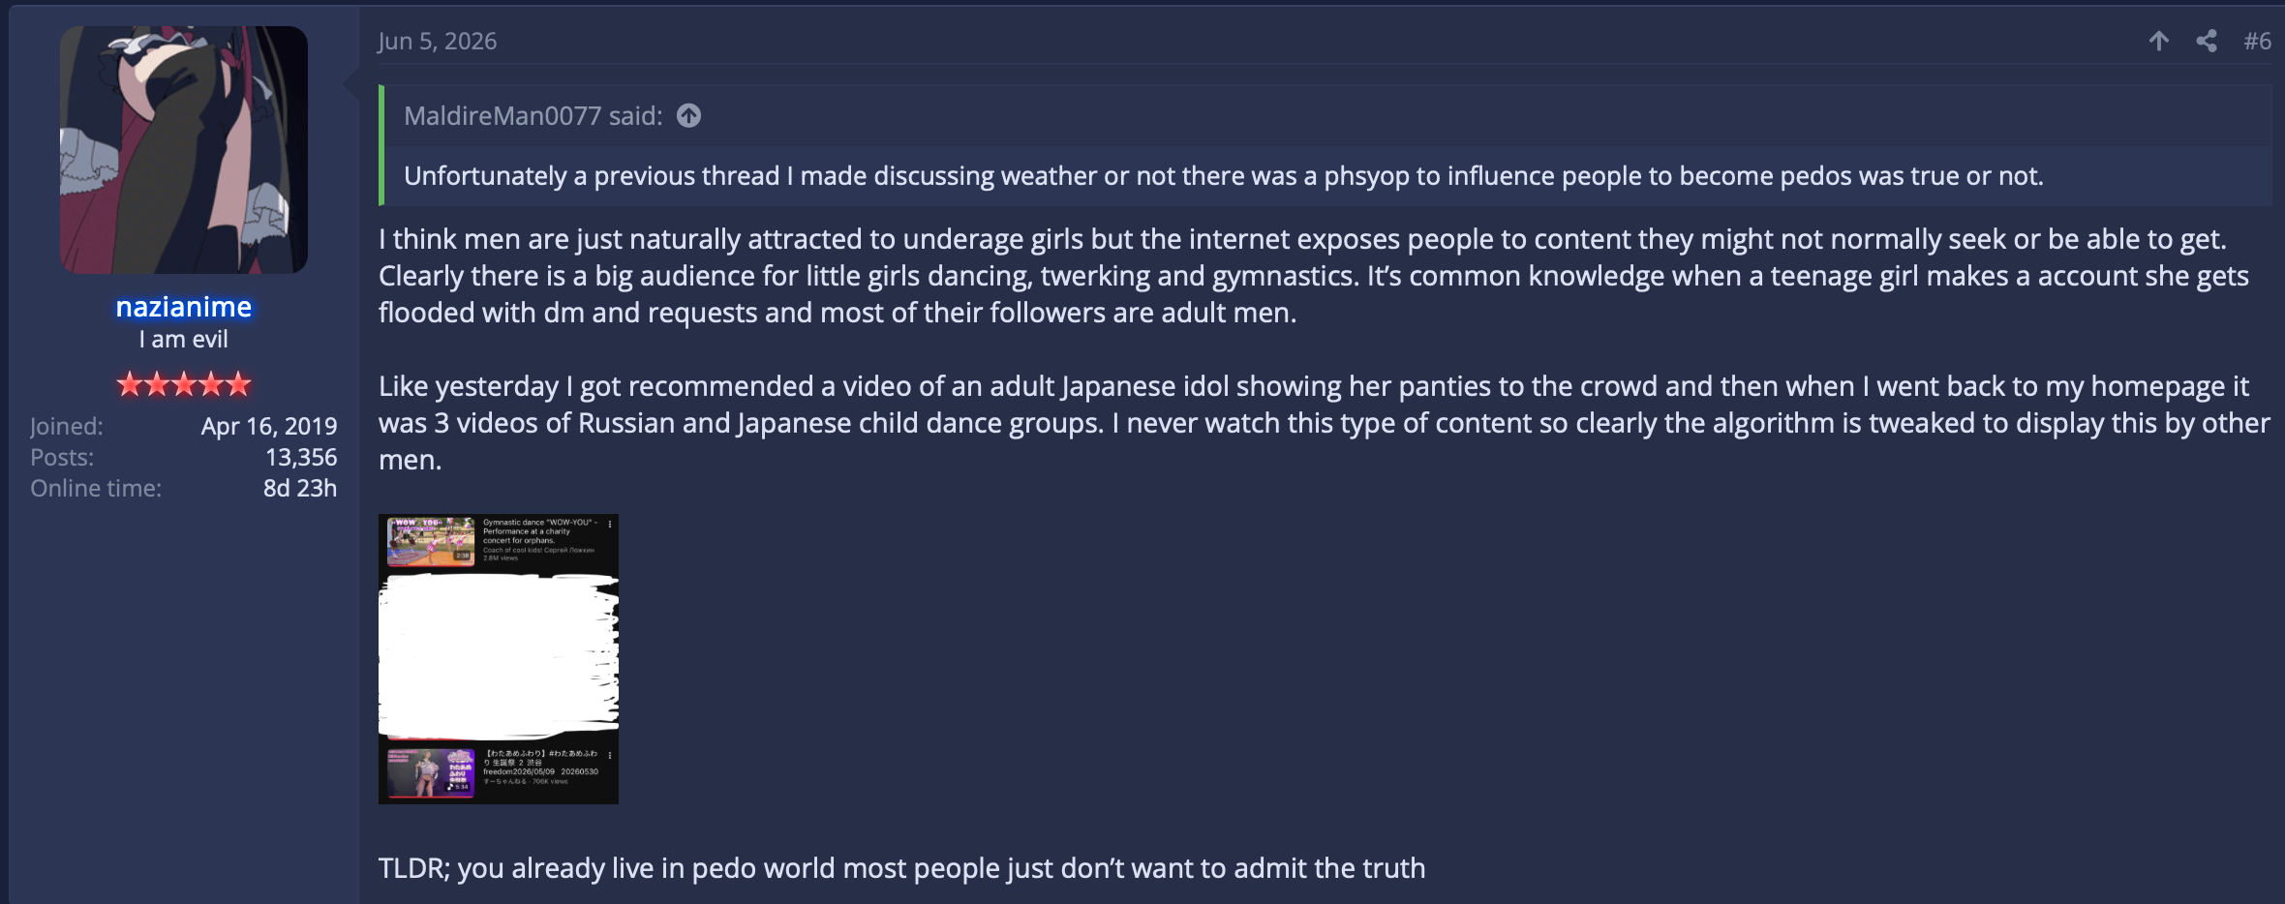Click the 'Joined:' label in user info
Image resolution: width=2285 pixels, height=904 pixels.
click(x=66, y=426)
